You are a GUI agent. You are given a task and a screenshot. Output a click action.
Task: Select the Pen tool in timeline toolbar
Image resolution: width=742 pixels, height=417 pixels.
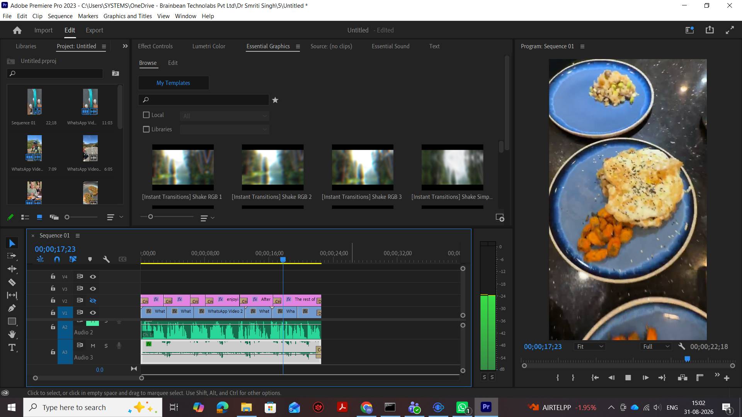pos(12,308)
